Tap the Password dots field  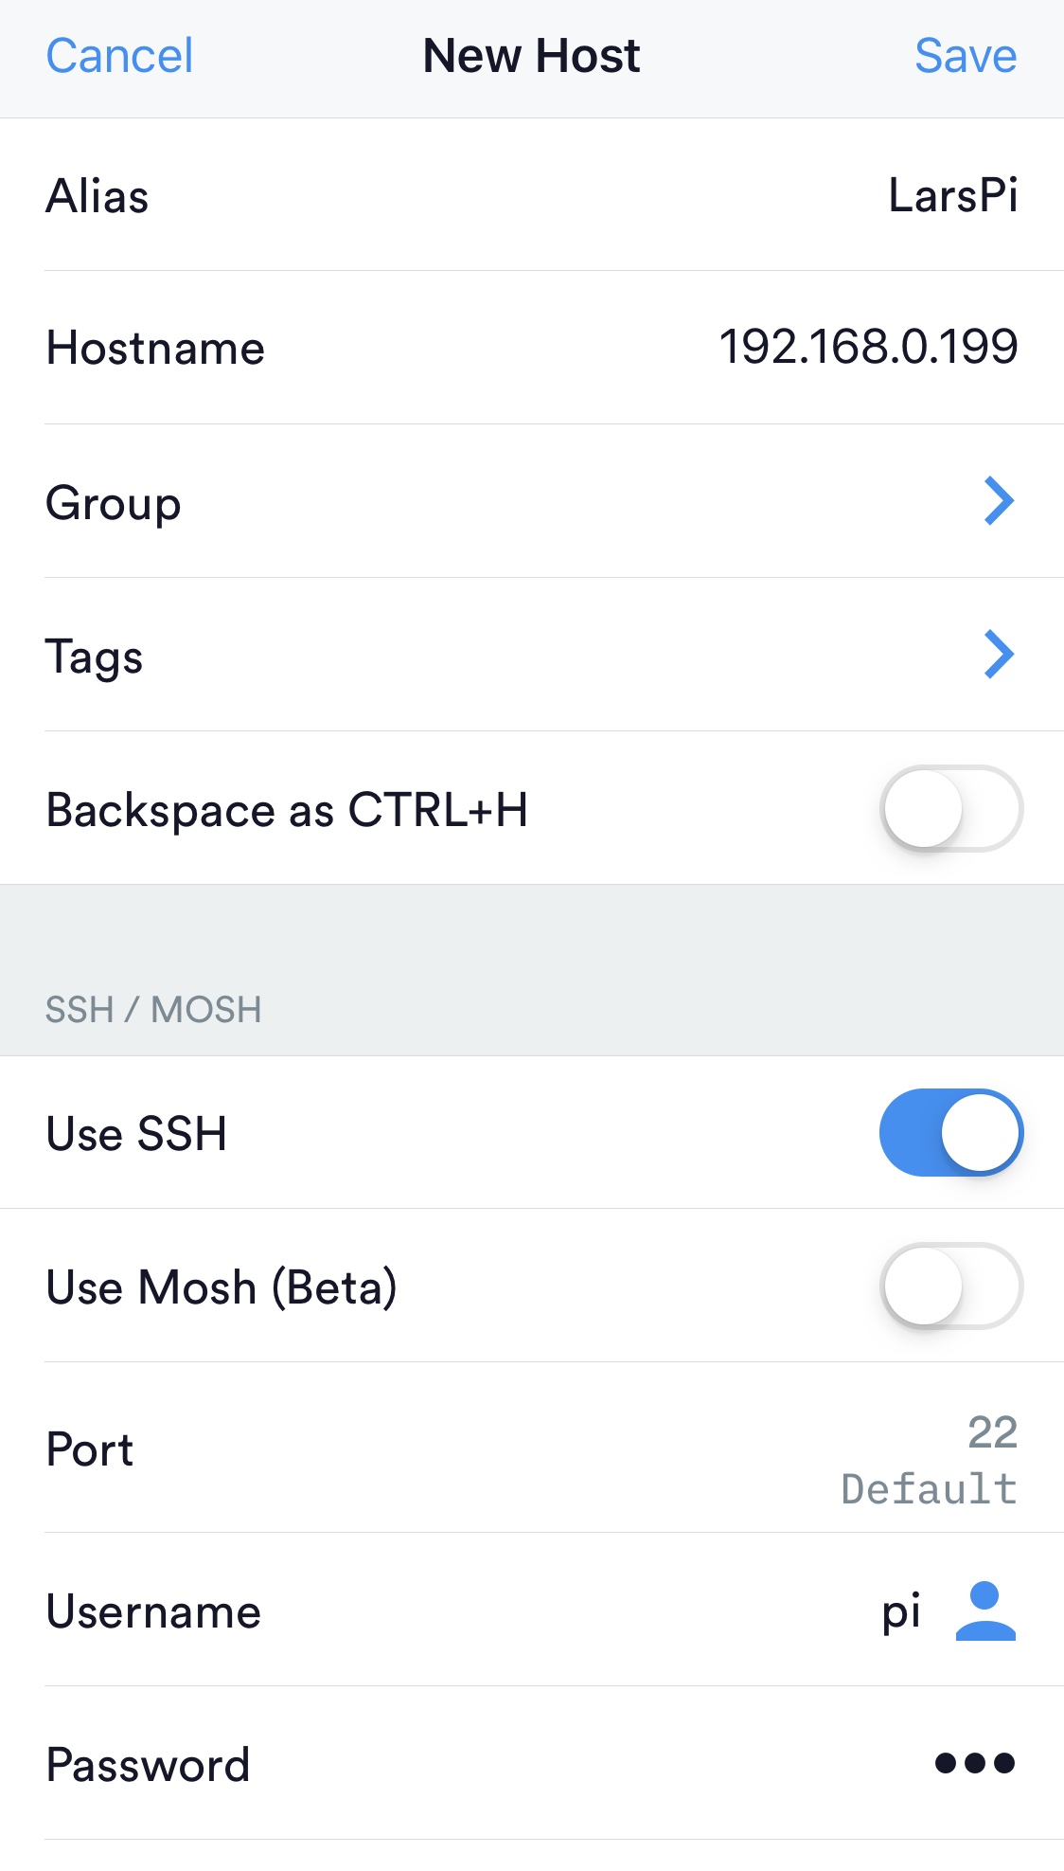point(974,1763)
